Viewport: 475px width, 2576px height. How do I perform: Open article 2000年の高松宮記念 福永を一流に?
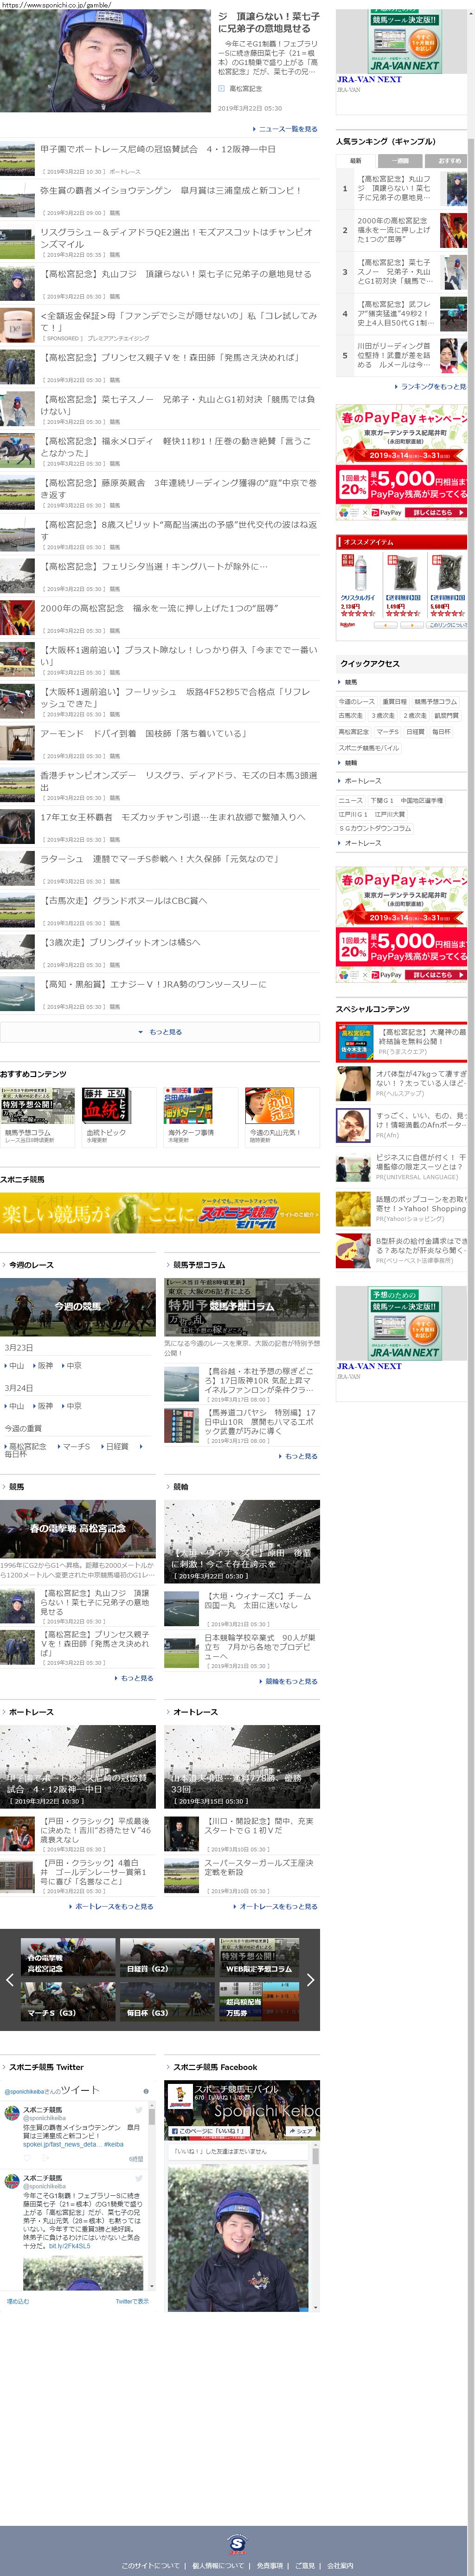click(159, 608)
